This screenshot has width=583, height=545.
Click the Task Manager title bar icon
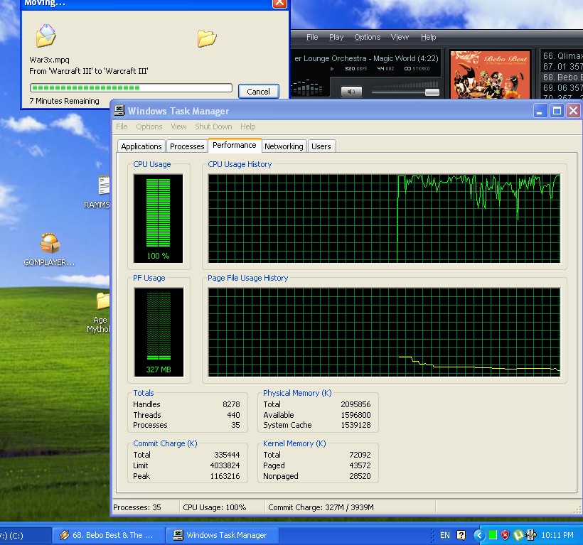(119, 111)
